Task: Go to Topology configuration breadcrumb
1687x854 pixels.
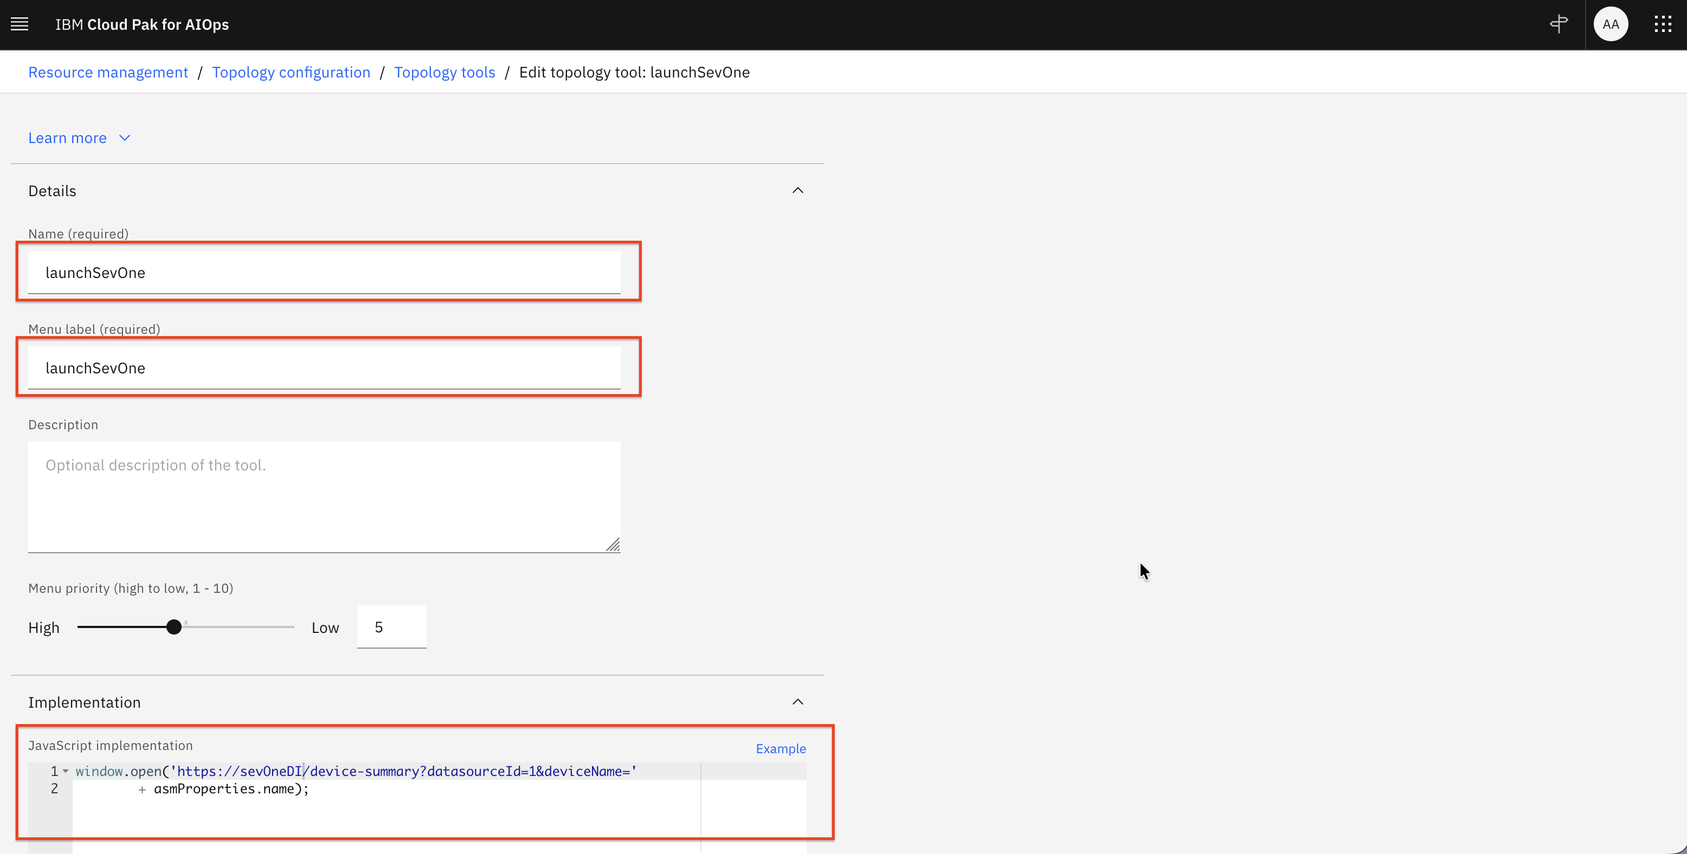Action: click(x=291, y=72)
